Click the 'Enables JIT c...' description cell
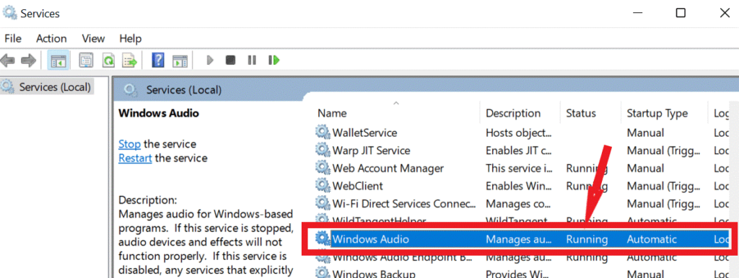Viewport: 739px width, 278px height. (518, 151)
